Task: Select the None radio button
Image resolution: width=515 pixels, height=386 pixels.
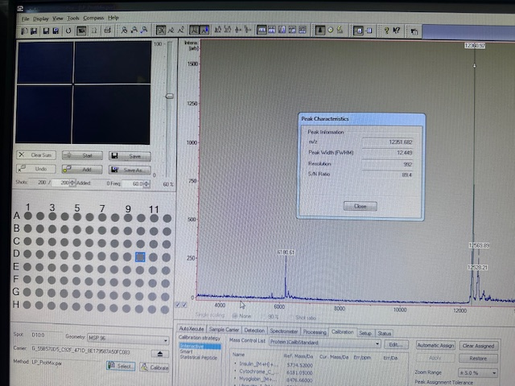Action: tap(235, 317)
